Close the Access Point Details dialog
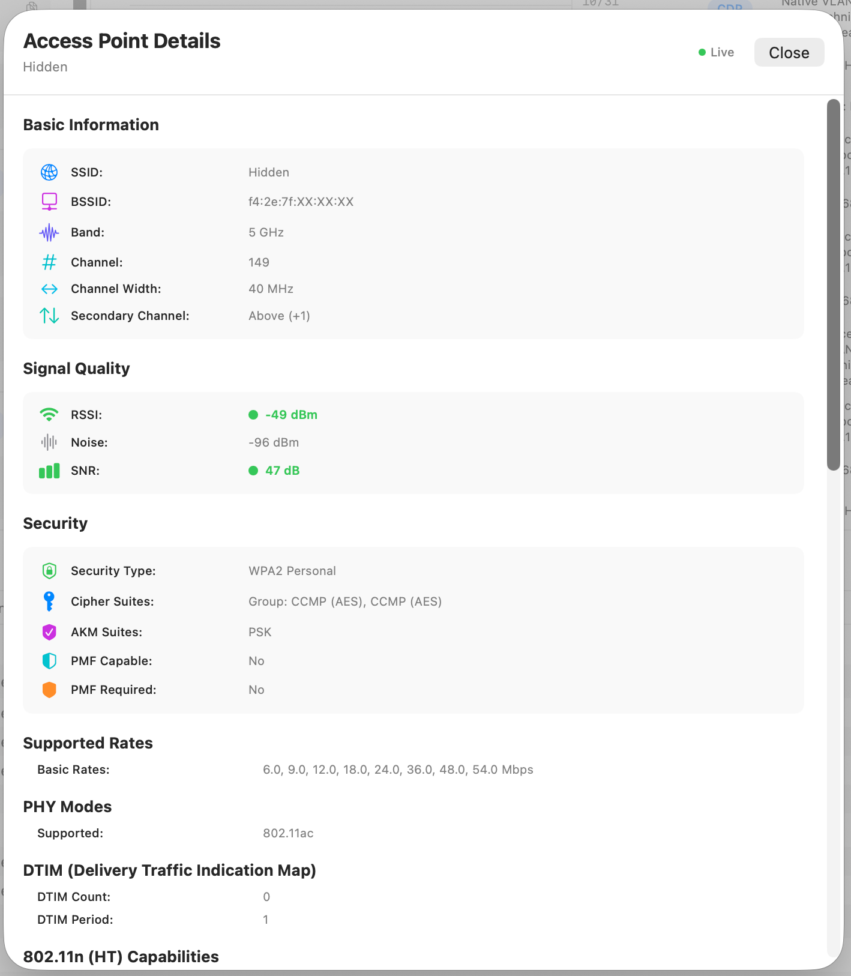 (x=789, y=53)
